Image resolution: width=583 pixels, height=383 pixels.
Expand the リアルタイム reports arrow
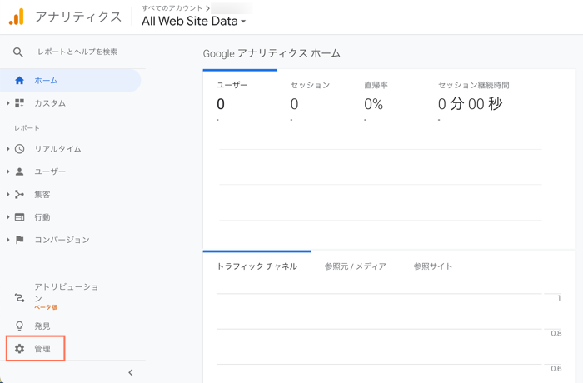point(7,149)
